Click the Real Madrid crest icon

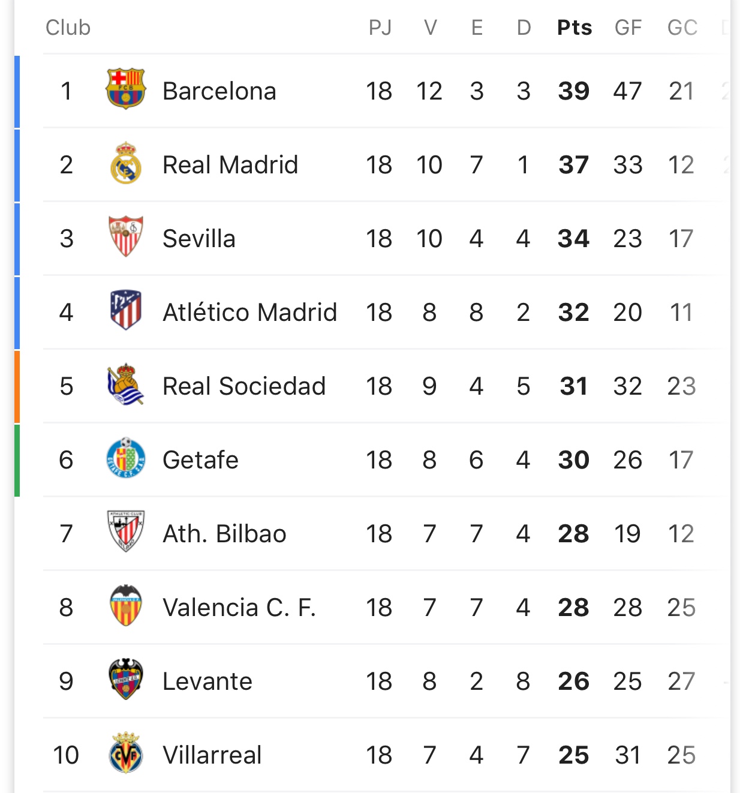pos(125,163)
